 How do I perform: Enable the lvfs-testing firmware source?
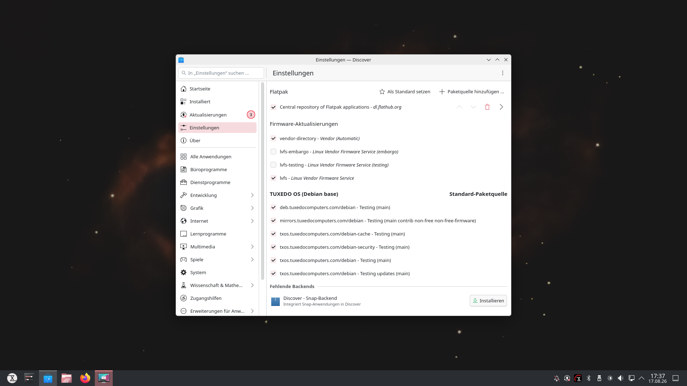point(273,165)
